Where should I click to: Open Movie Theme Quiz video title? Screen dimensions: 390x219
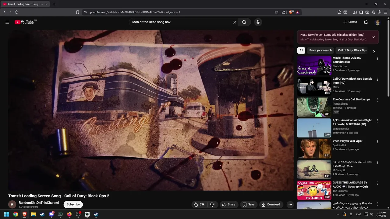[347, 60]
